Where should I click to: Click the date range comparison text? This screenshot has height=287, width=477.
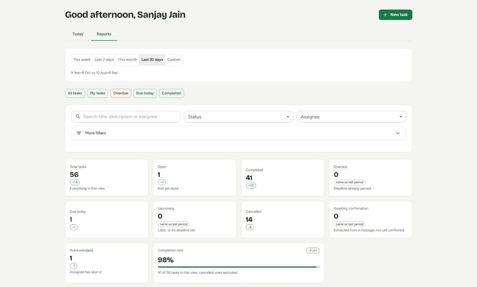[94, 73]
